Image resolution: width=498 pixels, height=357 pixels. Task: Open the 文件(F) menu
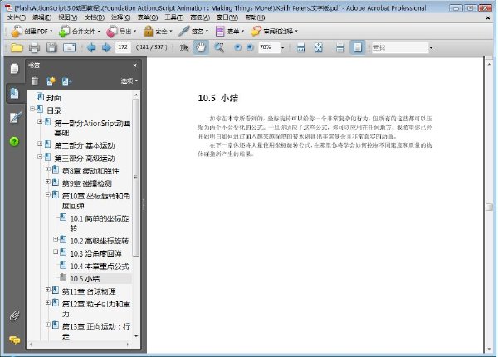coord(17,17)
